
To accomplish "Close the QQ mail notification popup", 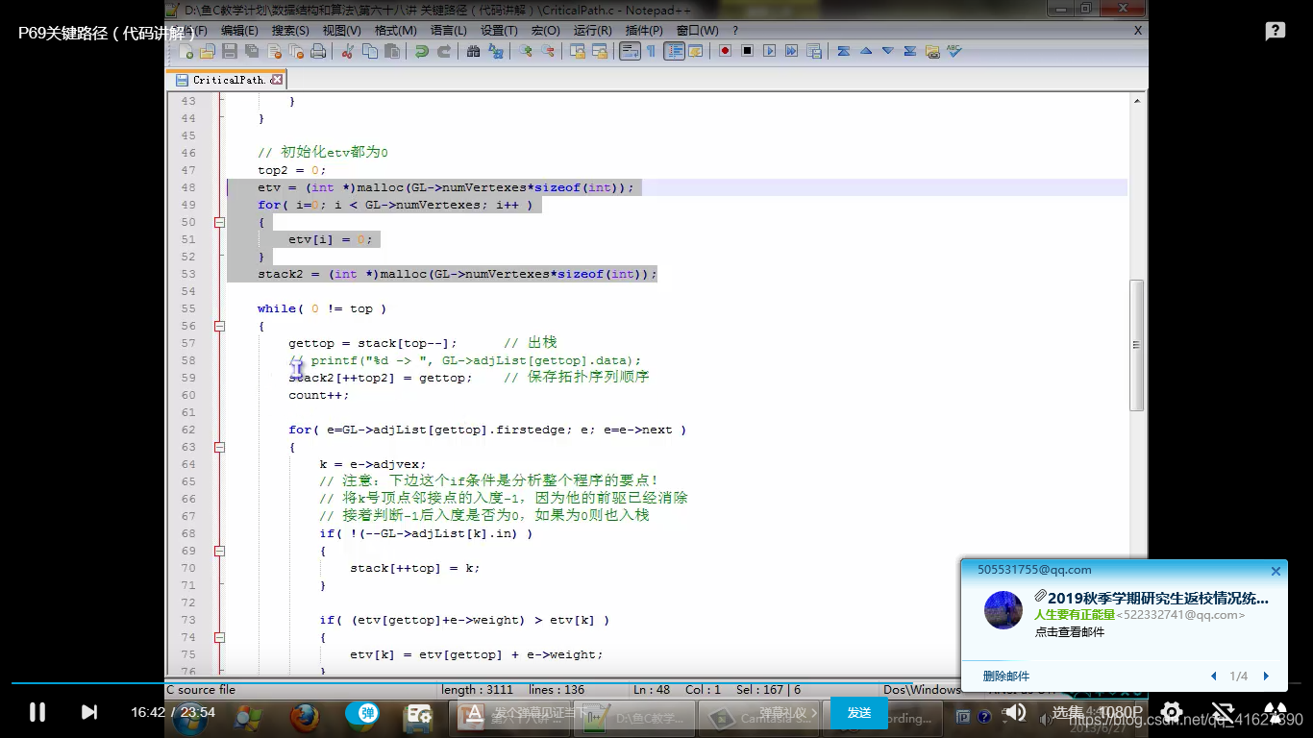I will click(1276, 571).
